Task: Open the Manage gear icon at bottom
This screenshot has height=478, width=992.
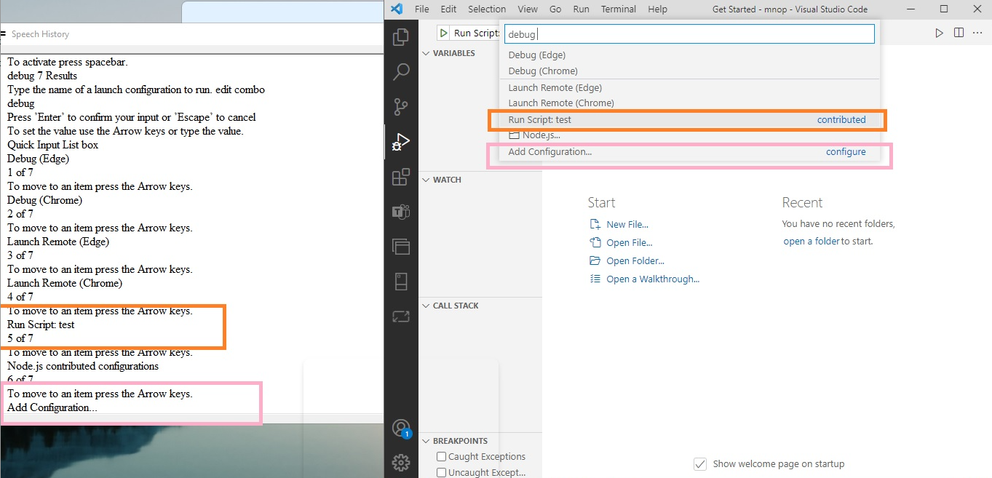Action: tap(401, 462)
